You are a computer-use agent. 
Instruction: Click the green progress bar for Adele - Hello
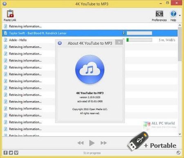(139, 40)
